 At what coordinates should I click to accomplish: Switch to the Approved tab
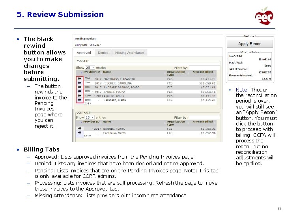point(84,53)
